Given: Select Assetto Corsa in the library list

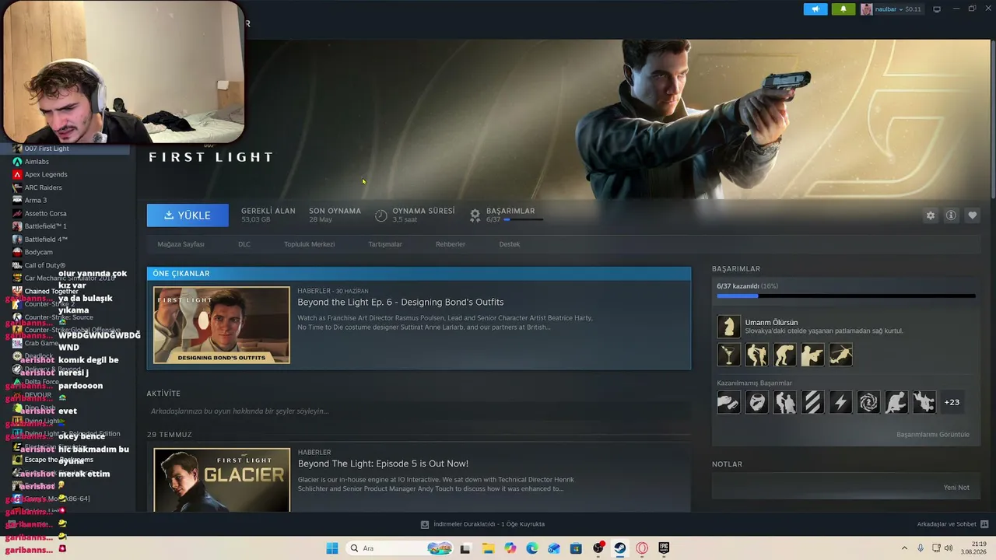Looking at the screenshot, I should (45, 213).
